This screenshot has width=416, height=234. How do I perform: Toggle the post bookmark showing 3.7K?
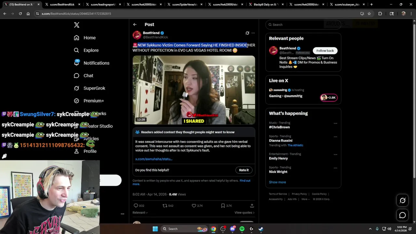pos(223,205)
